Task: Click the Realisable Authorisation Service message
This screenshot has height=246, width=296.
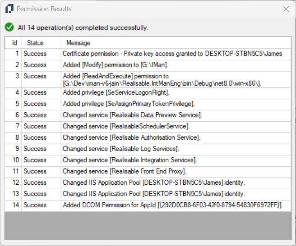Action: coord(131,137)
